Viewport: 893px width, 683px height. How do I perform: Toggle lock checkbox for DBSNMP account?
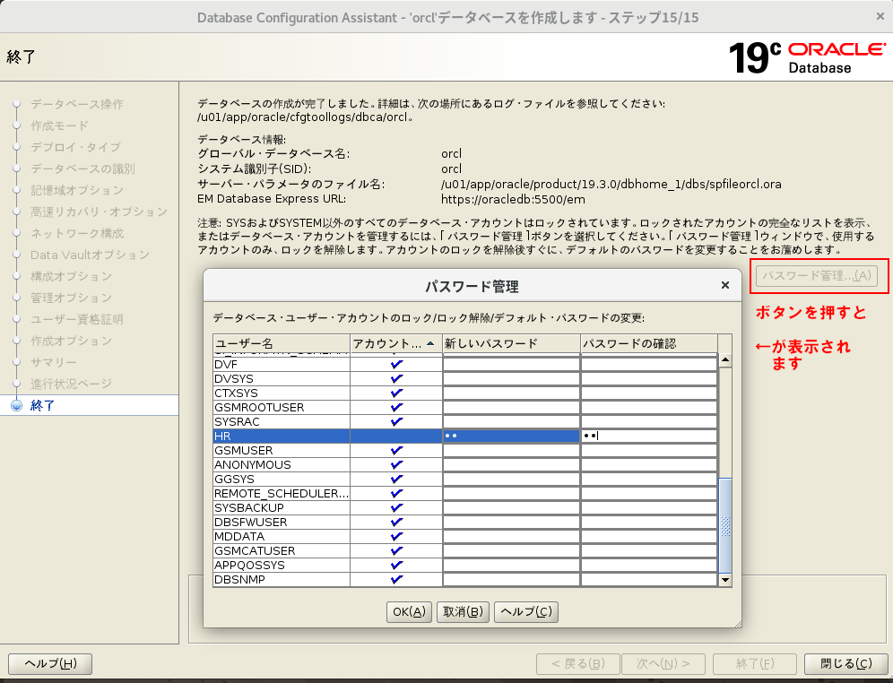[396, 579]
